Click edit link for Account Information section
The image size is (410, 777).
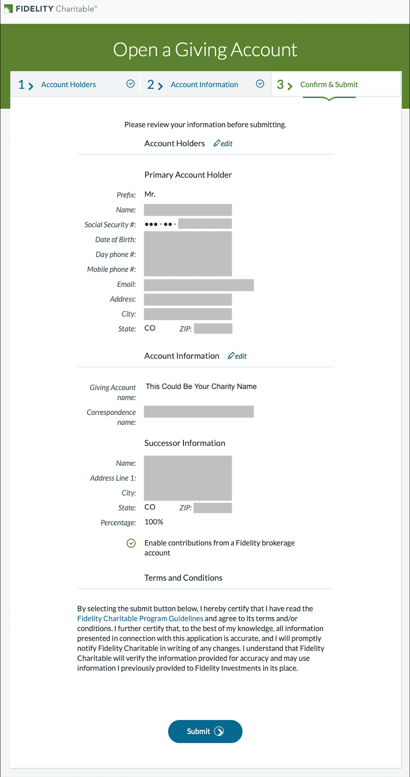237,356
